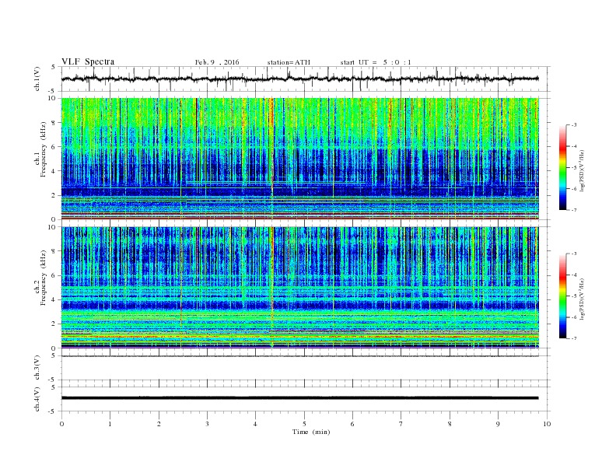Click the ch.1 spectrogram color scale bar

[562, 167]
